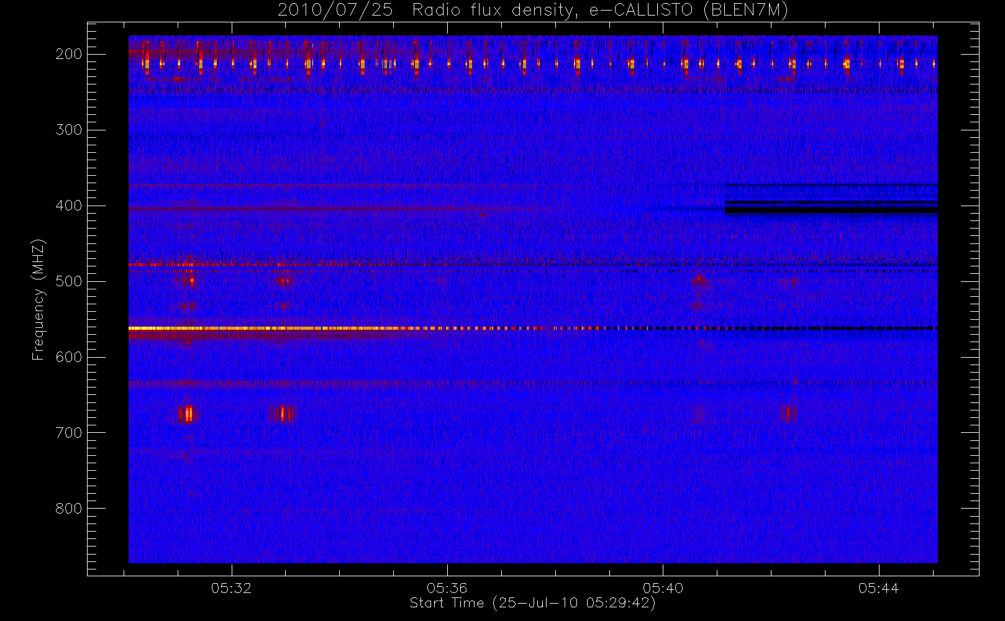Select the 600 frequency tick label

point(69,357)
